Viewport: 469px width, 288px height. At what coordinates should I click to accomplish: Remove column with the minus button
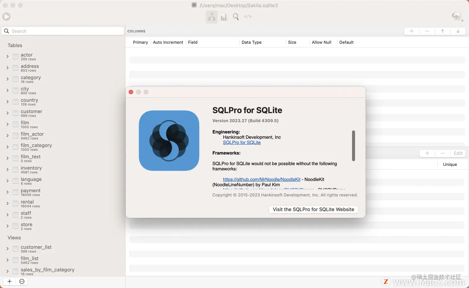tap(427, 31)
